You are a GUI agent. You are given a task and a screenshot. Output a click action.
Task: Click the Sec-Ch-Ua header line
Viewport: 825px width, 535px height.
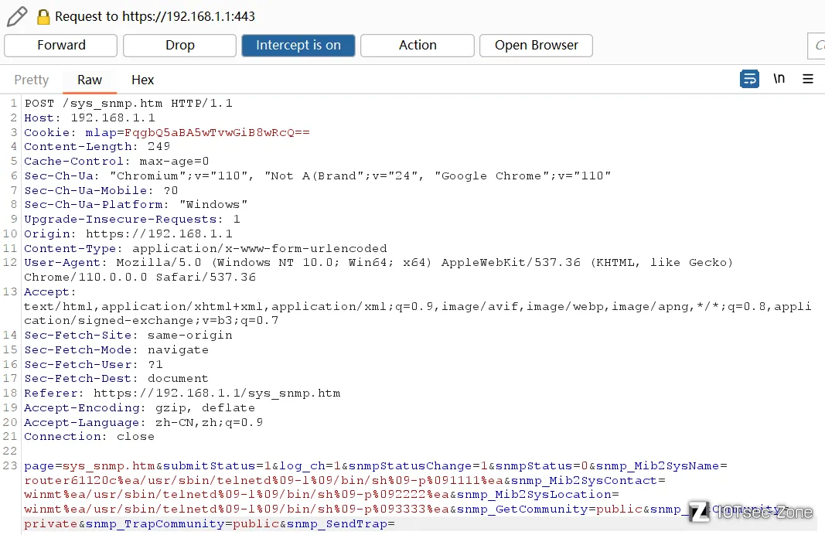pos(317,176)
